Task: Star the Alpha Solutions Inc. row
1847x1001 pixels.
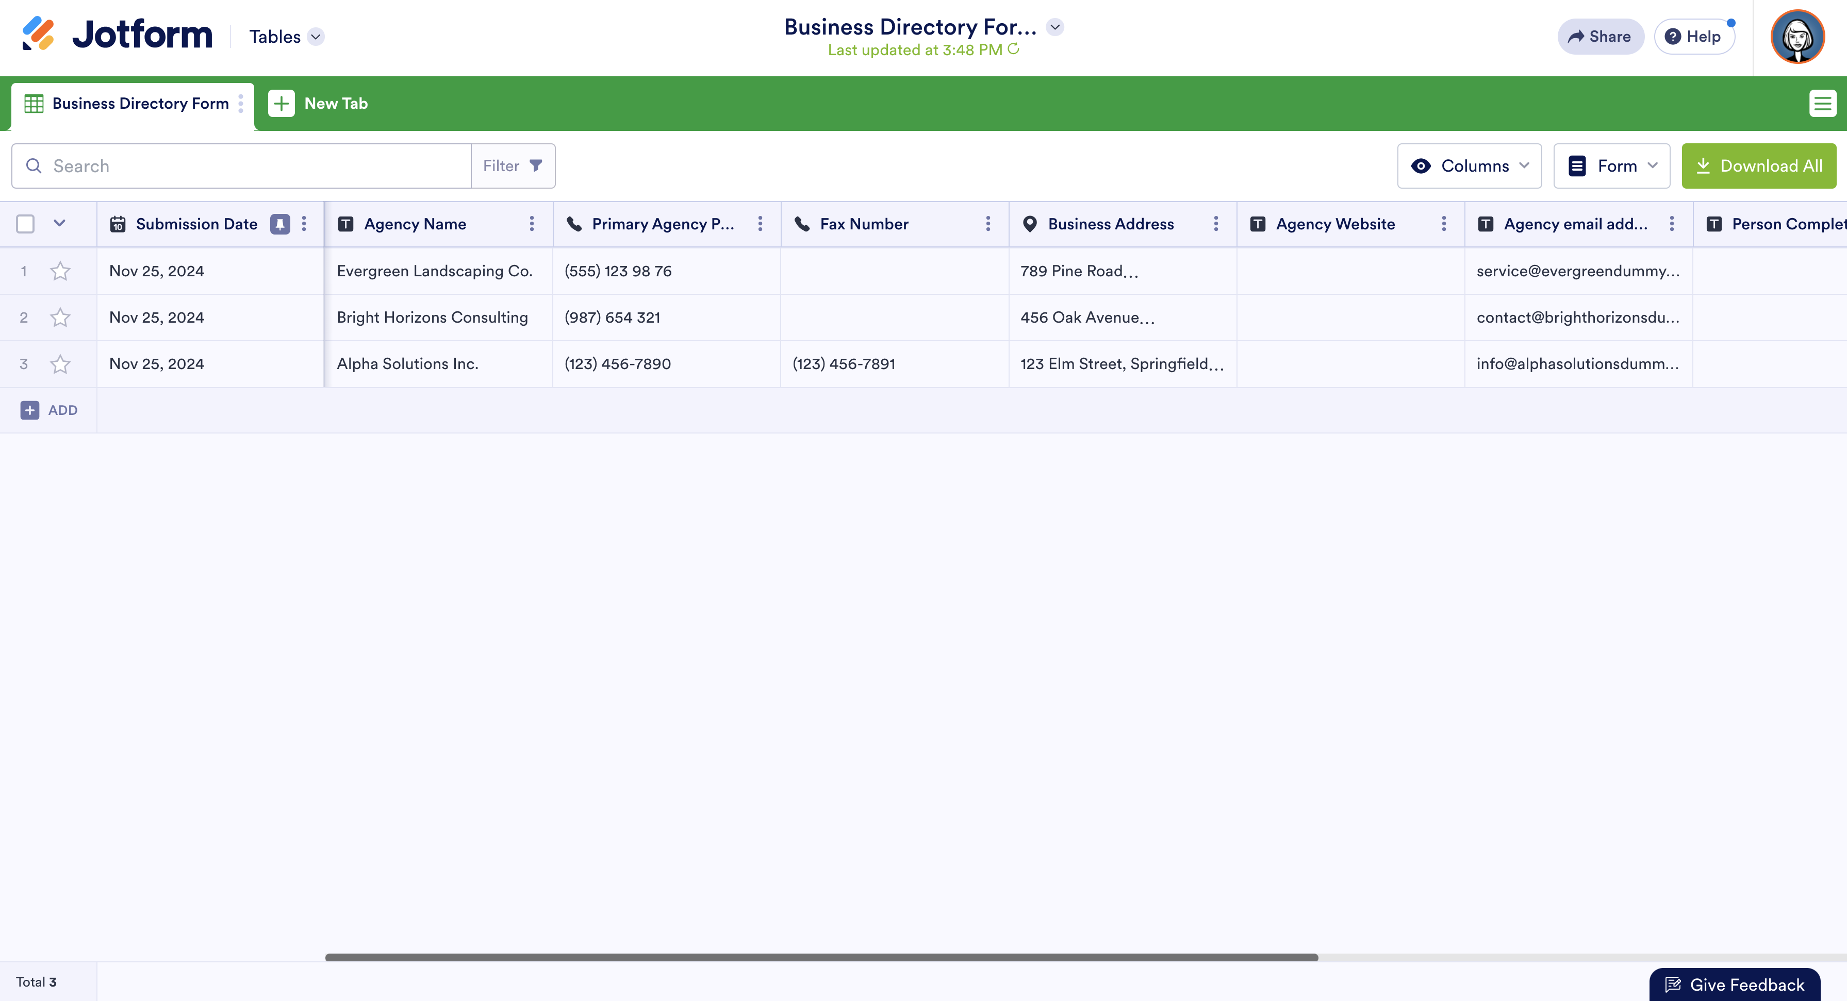Action: 60,364
